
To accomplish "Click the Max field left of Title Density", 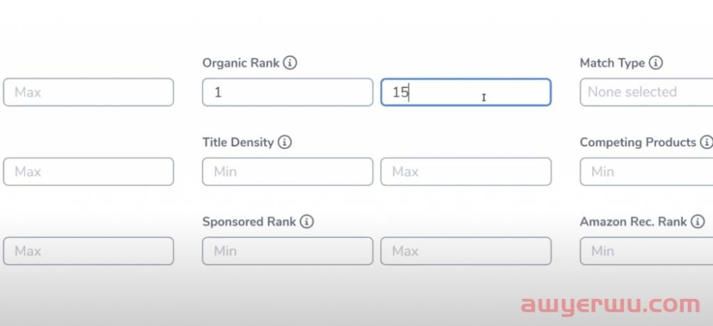I will 88,172.
